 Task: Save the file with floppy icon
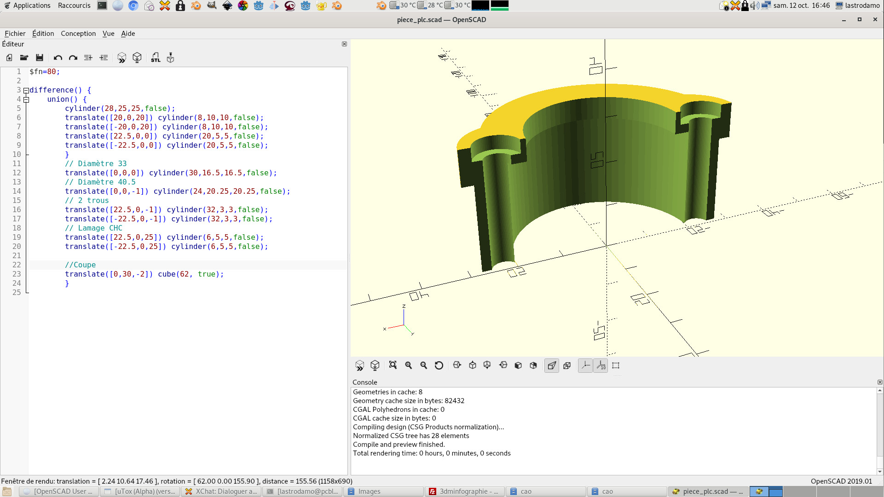40,58
